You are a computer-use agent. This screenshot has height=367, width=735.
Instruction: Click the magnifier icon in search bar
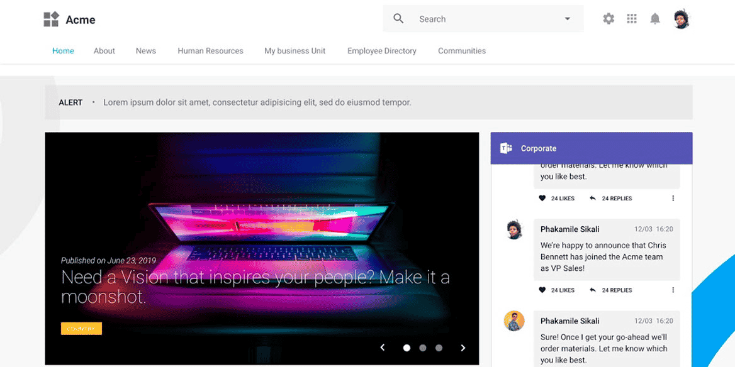coord(398,19)
